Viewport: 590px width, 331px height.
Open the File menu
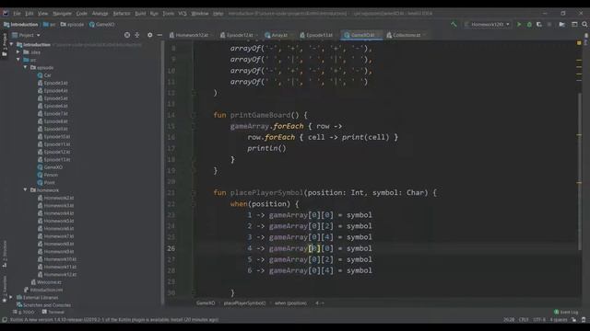(17, 14)
